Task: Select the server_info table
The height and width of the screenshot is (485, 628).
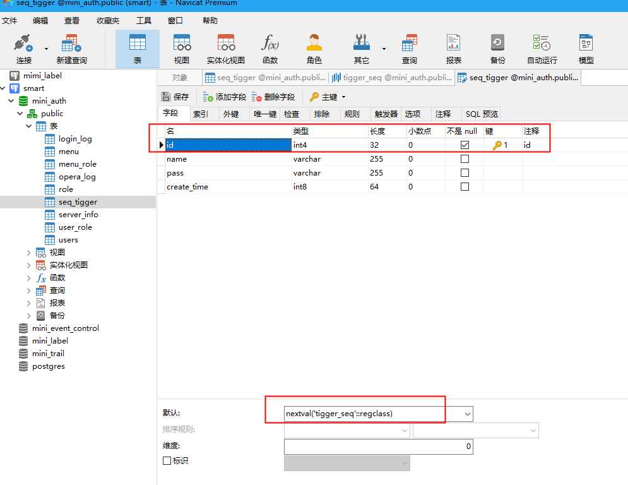Action: click(x=78, y=215)
